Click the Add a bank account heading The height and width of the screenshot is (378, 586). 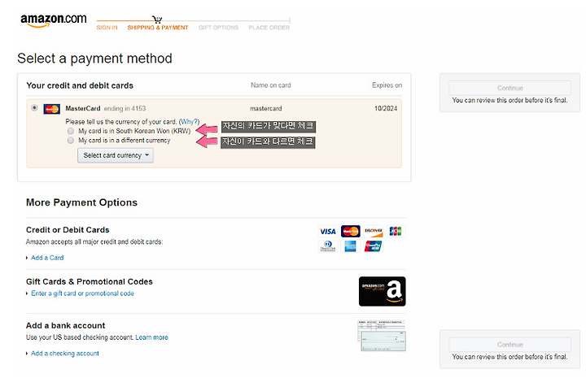[65, 325]
